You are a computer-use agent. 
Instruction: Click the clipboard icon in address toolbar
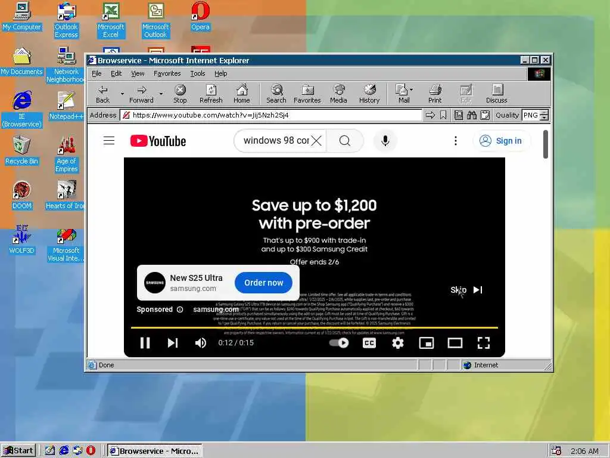(485, 115)
